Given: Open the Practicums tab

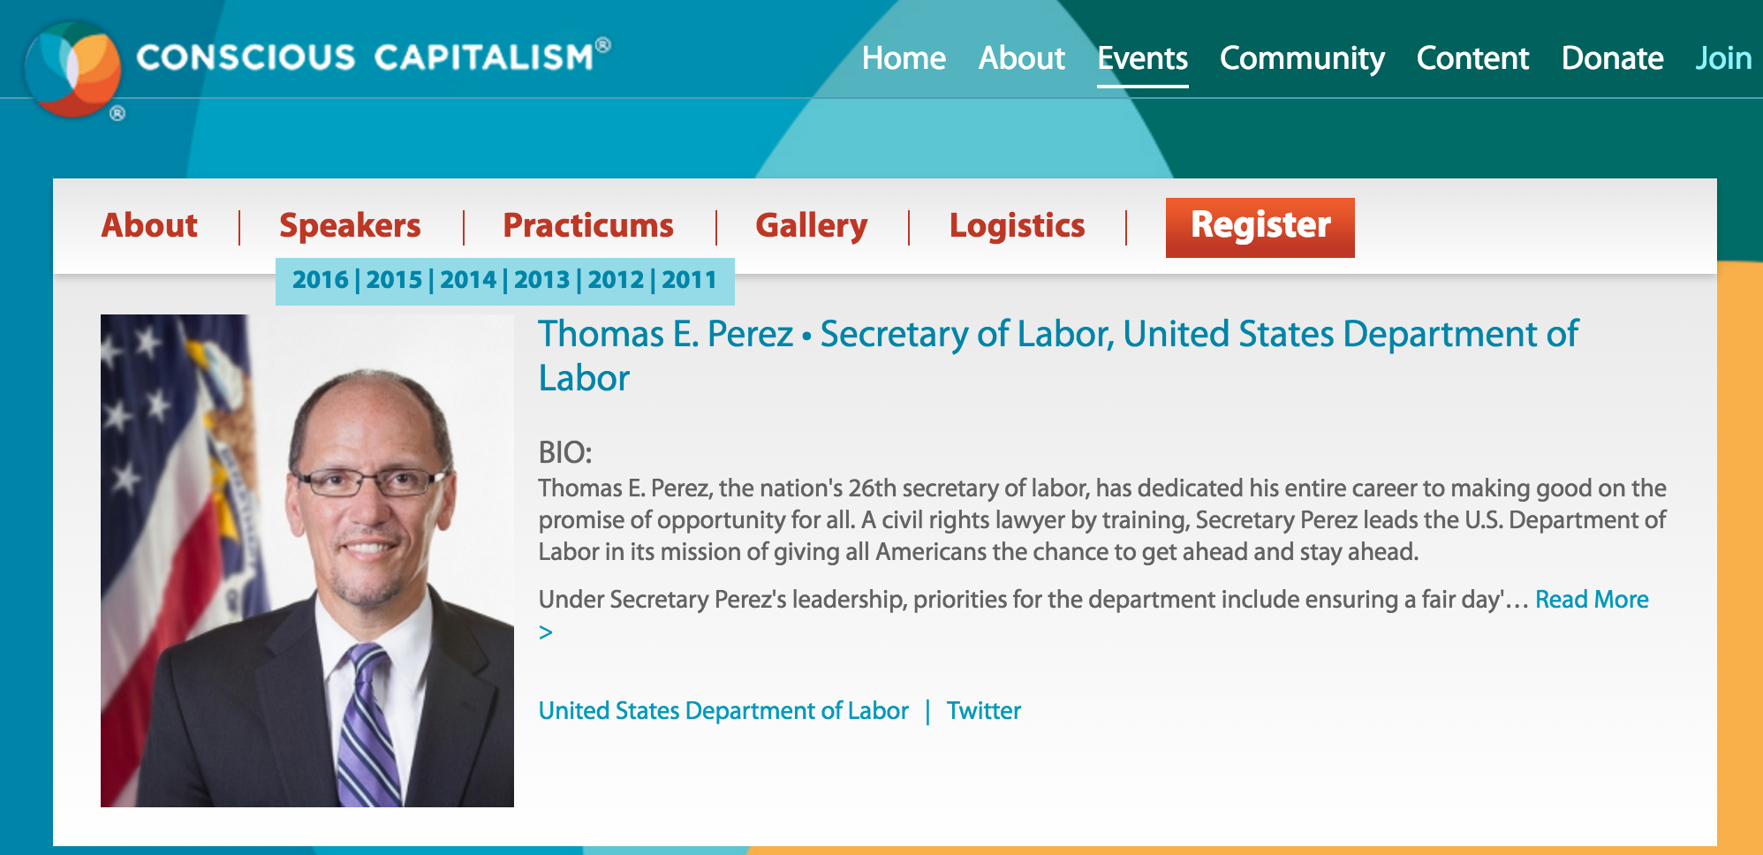Looking at the screenshot, I should 588,225.
